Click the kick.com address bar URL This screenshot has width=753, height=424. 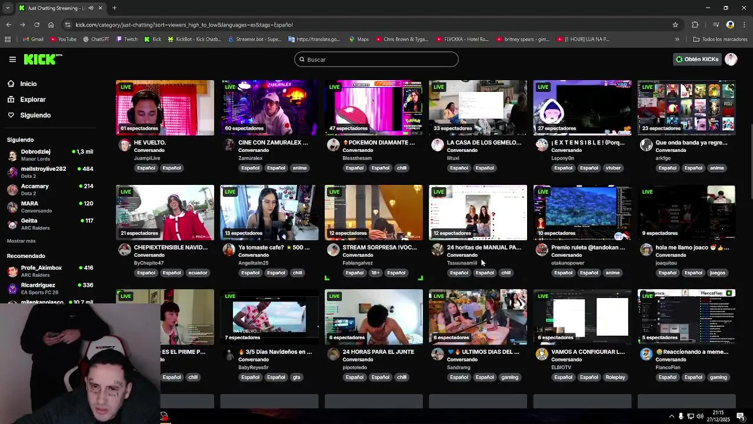(x=184, y=25)
